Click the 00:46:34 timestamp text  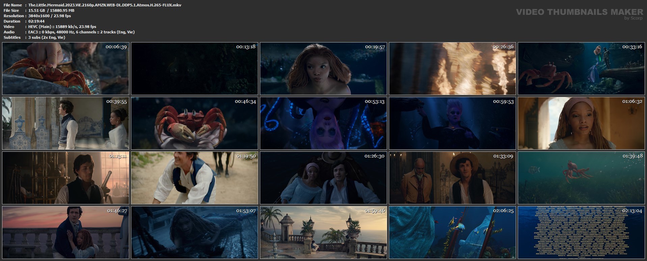245,101
